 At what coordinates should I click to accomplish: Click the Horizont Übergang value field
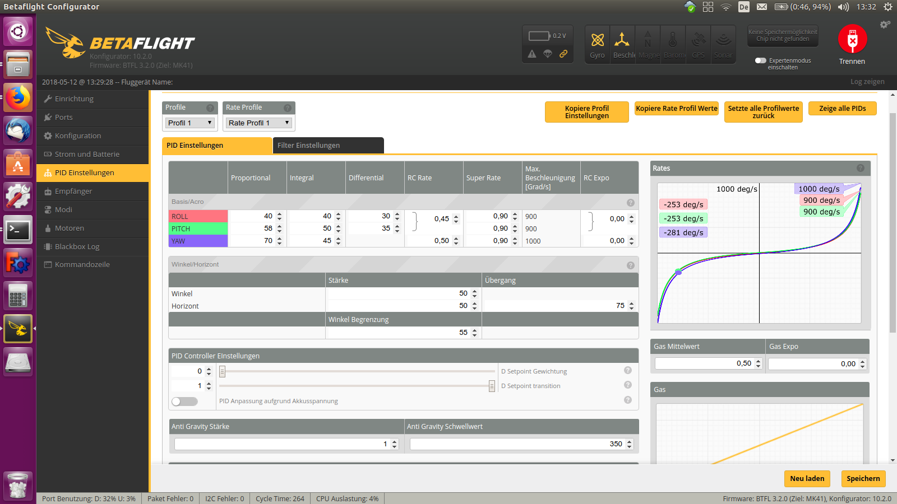560,306
